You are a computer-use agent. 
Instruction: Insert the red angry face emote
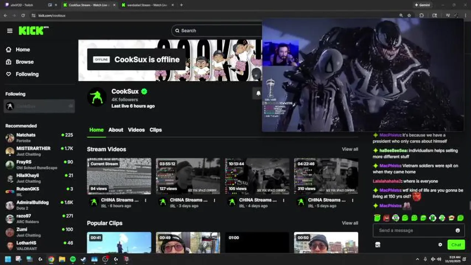[x=386, y=218]
